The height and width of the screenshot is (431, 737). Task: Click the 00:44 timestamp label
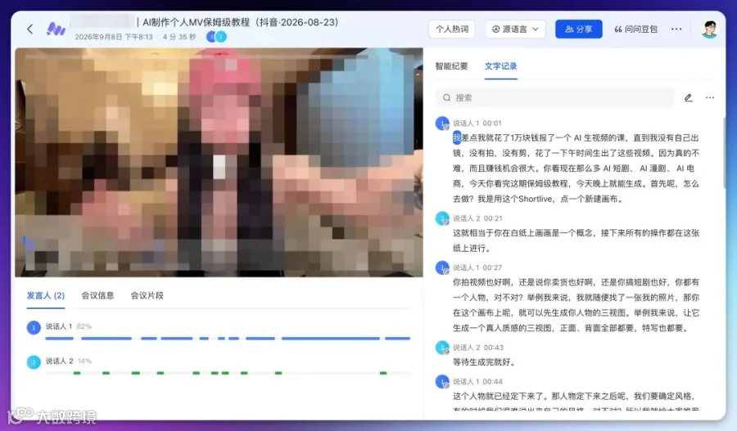493,382
